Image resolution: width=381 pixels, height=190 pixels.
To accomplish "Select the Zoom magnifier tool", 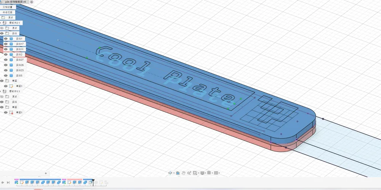I will [x=189, y=173].
